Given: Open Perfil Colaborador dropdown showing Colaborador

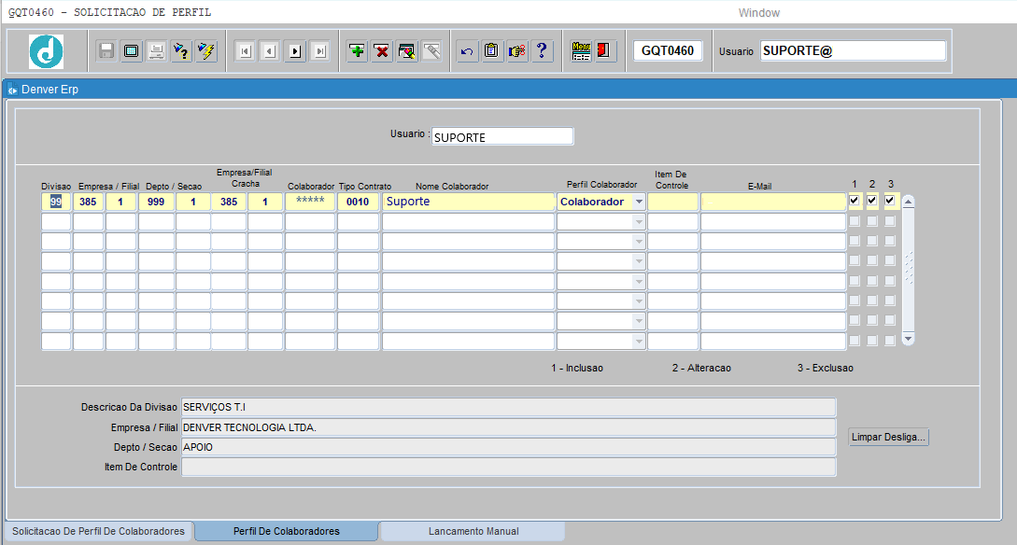Looking at the screenshot, I should coord(639,202).
